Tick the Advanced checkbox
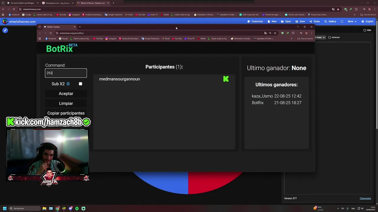 click(330, 37)
